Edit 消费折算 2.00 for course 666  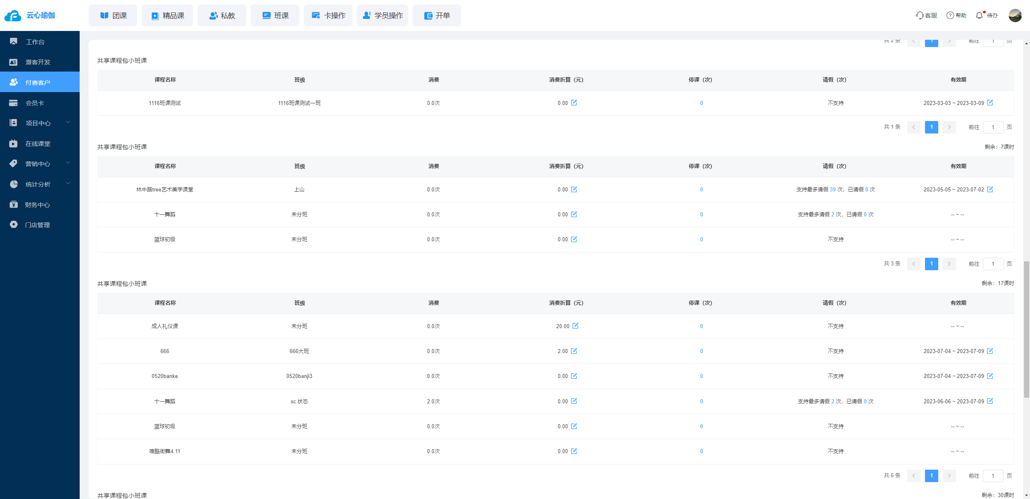[574, 351]
